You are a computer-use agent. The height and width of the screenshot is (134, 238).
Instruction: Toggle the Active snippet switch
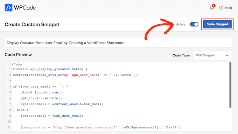pos(194,24)
